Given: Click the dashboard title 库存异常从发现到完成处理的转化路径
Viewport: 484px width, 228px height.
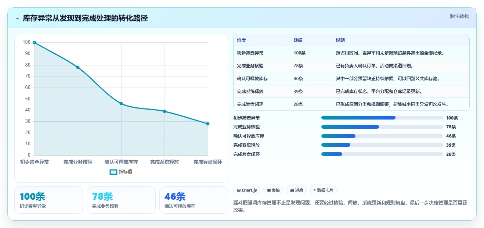Looking at the screenshot, I should (85, 18).
